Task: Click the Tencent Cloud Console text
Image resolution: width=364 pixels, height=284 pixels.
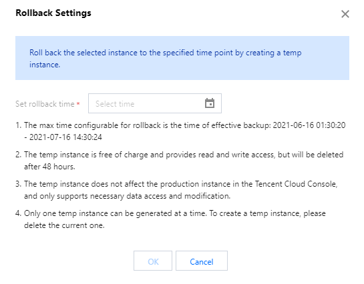Action: tap(297, 184)
